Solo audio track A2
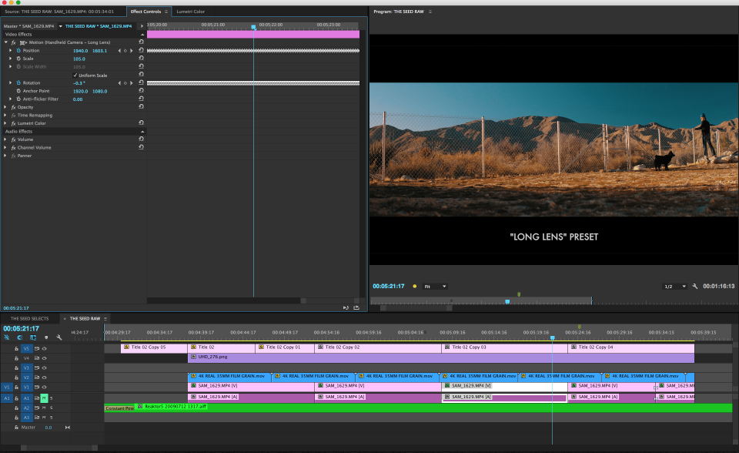 tap(52, 408)
